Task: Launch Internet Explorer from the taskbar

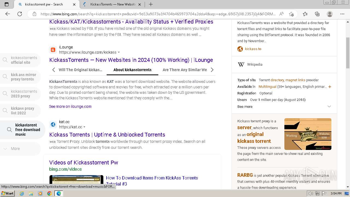Action: coord(22,193)
